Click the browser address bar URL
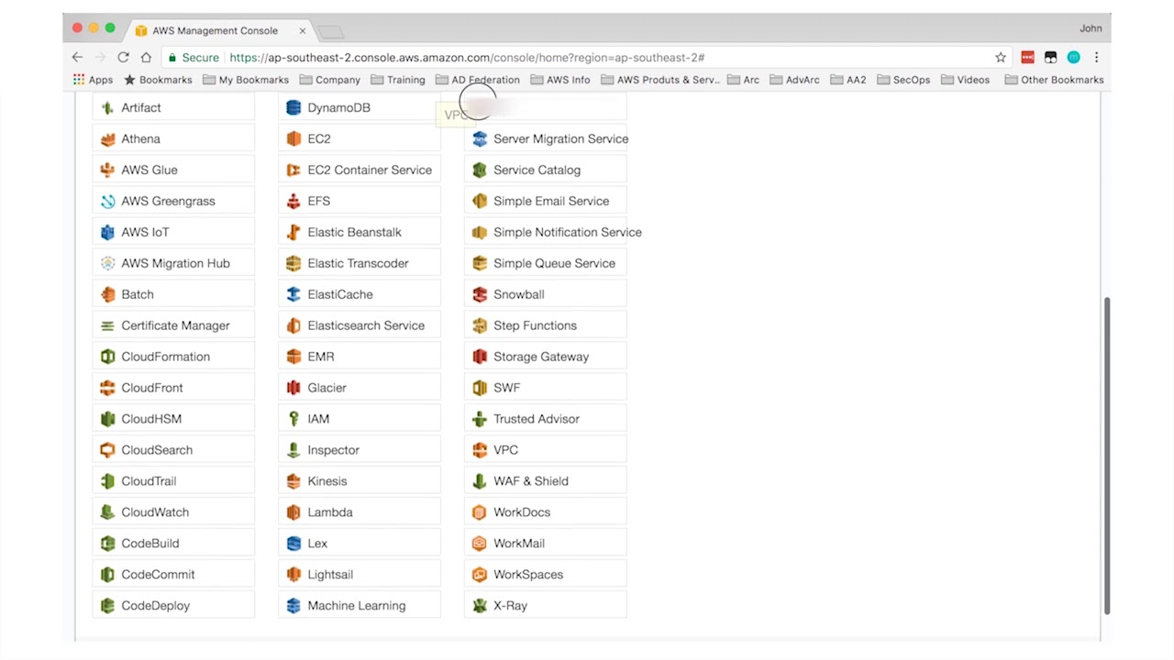This screenshot has height=660, width=1174. [467, 57]
